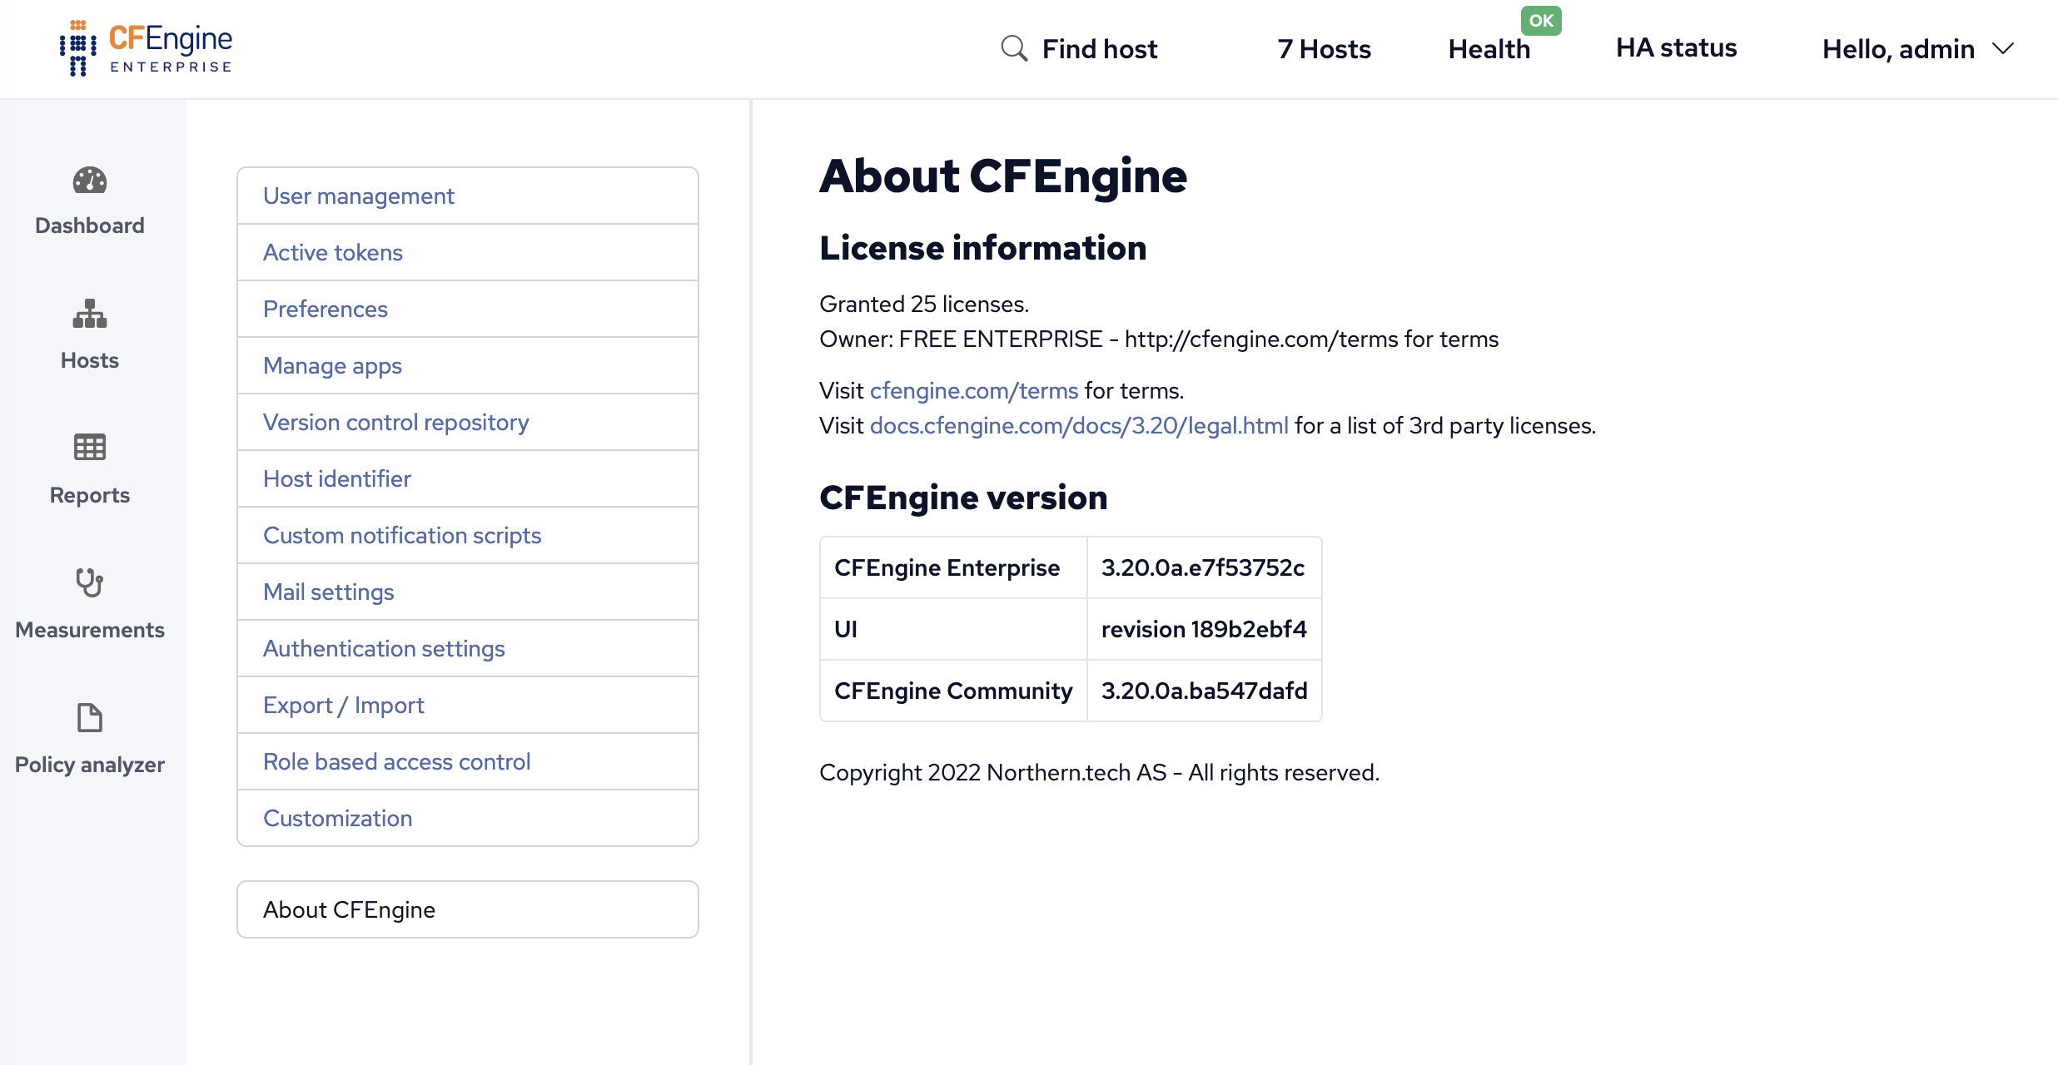Screen dimensions: 2058x1065
Task: Click the CFEngine Enterprise logo
Action: point(145,46)
